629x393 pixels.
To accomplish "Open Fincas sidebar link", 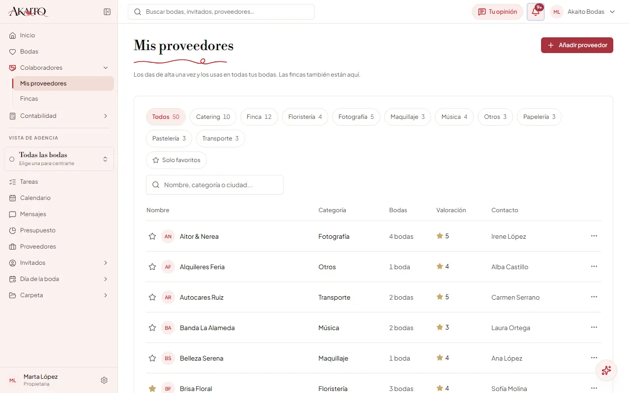I will click(x=63, y=99).
